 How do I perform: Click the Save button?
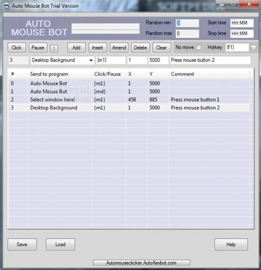click(22, 245)
